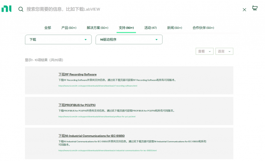This screenshot has width=265, height=161.
Task: Open 下载PROFIBUS for PCI/PXI link
Action: point(77,105)
